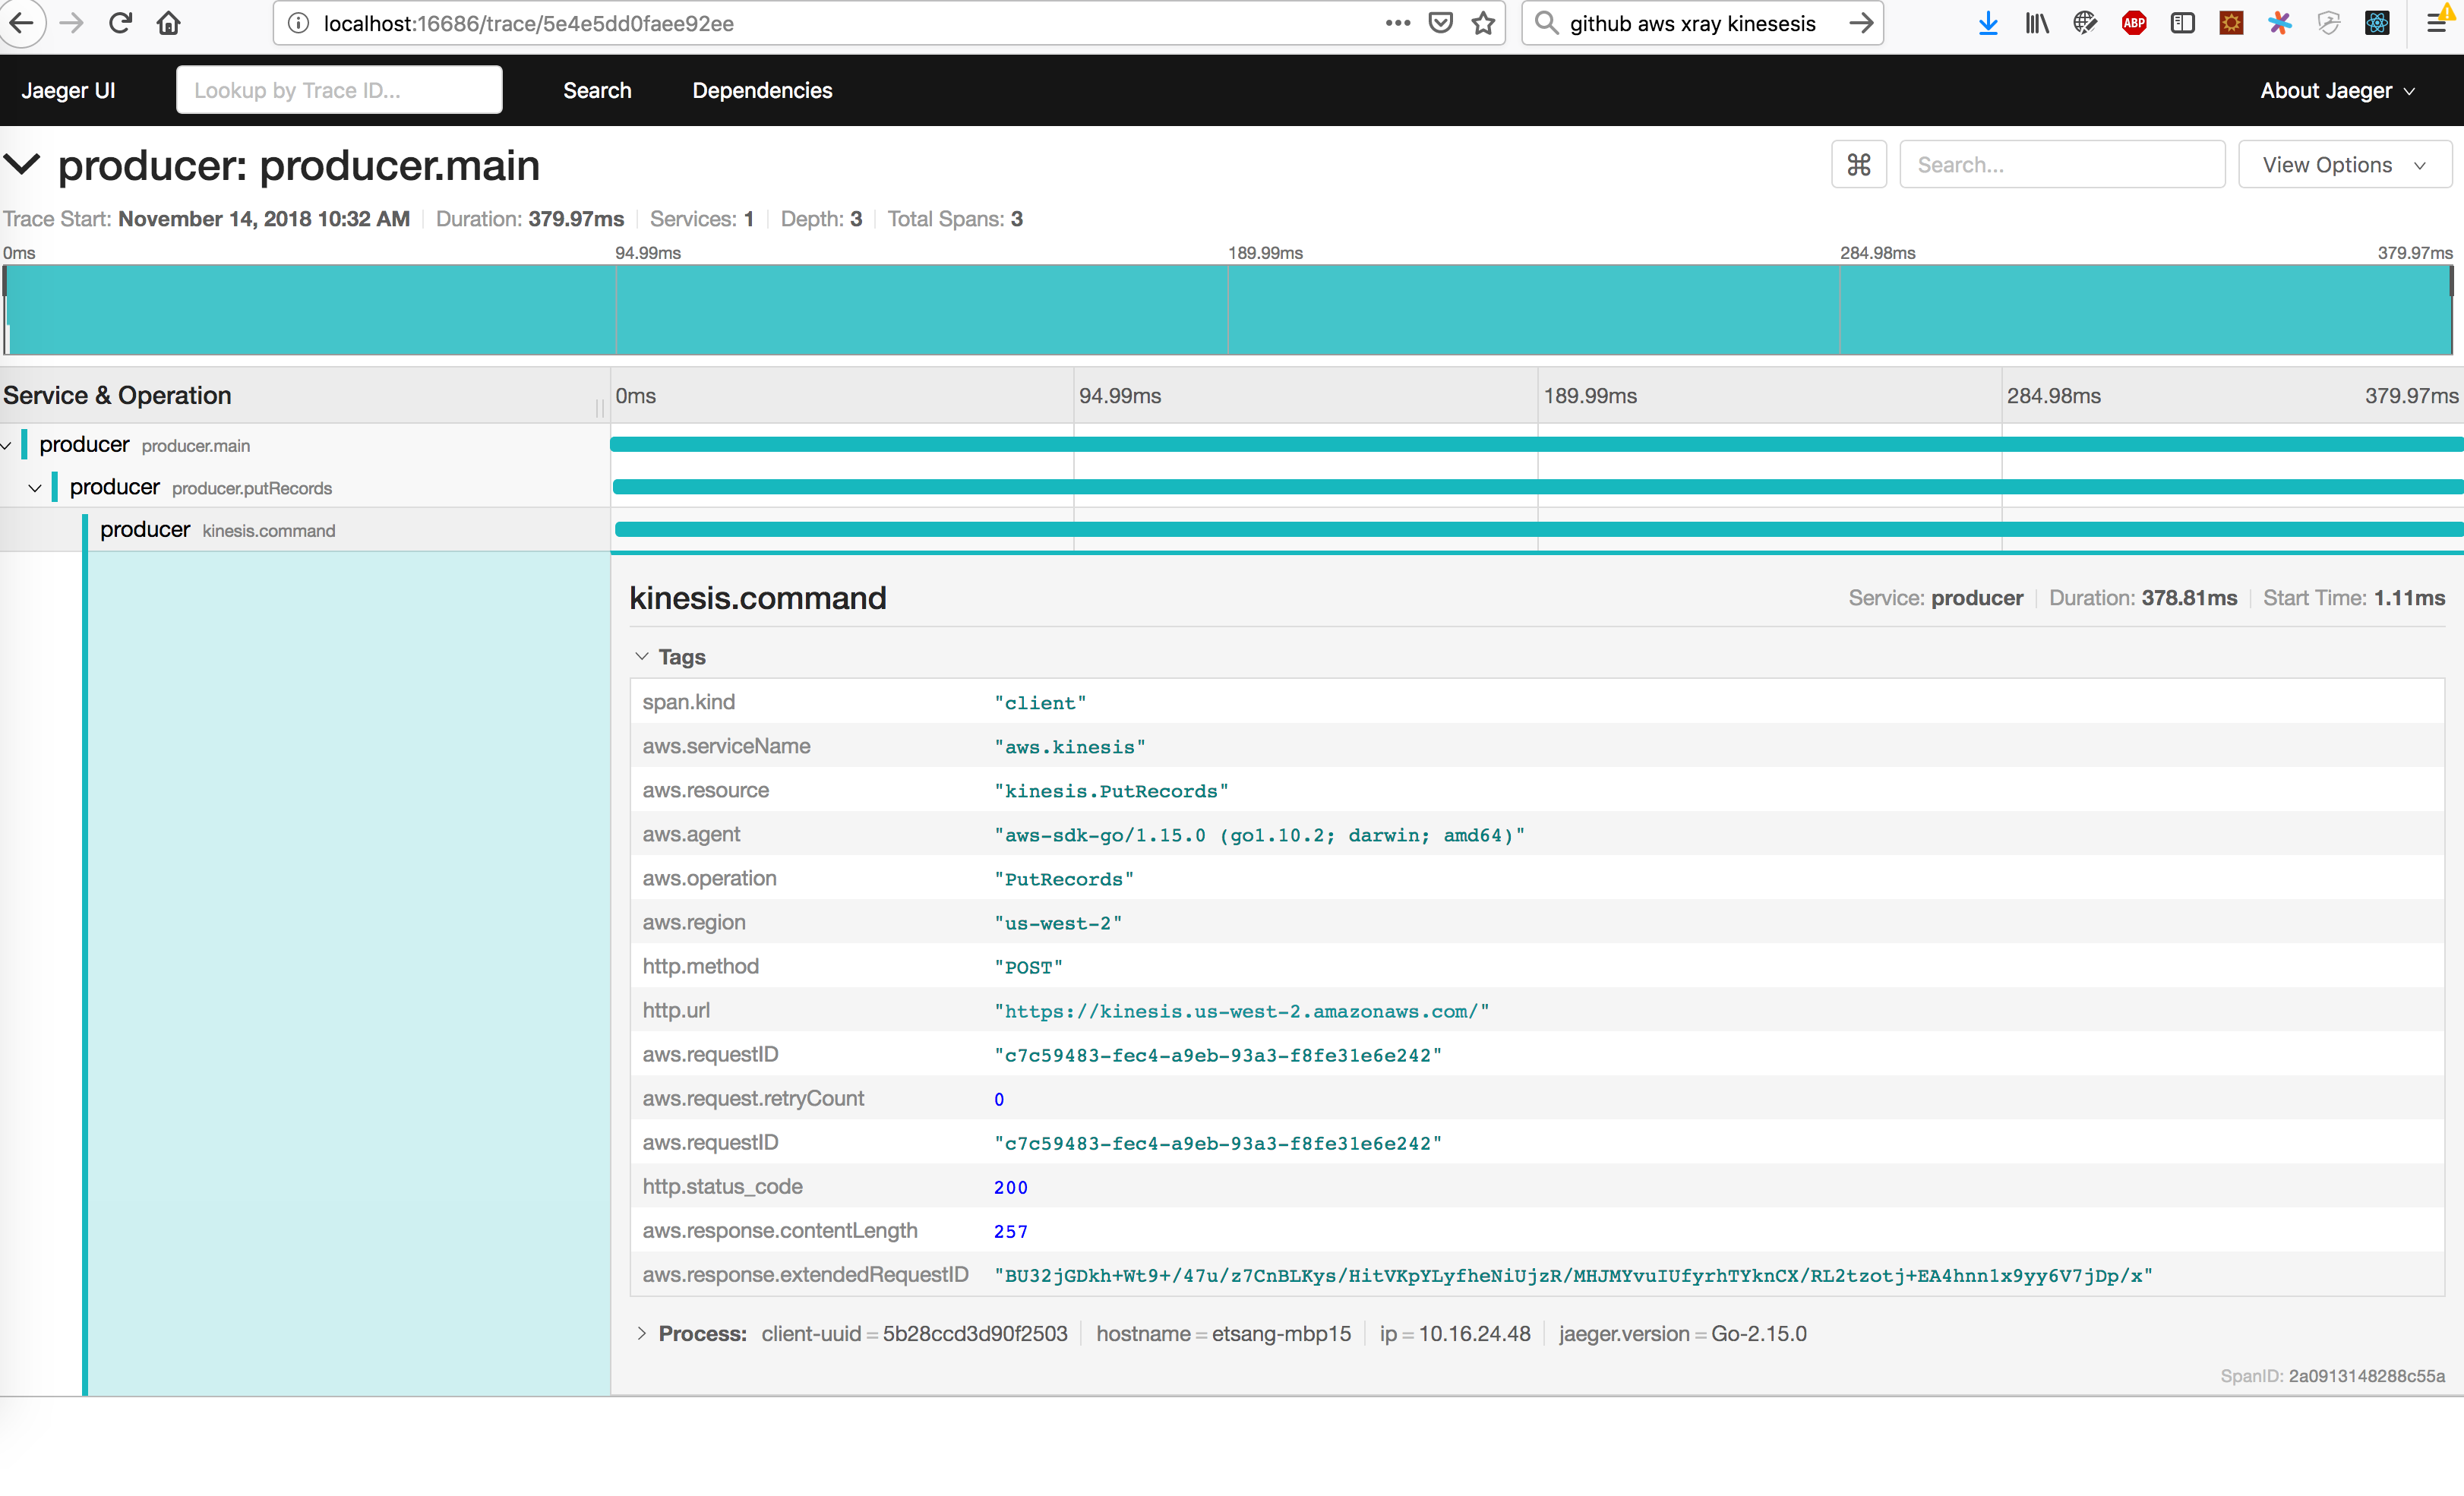This screenshot has height=1496, width=2464.
Task: Click the Jaeger UI home link
Action: pyautogui.click(x=68, y=90)
